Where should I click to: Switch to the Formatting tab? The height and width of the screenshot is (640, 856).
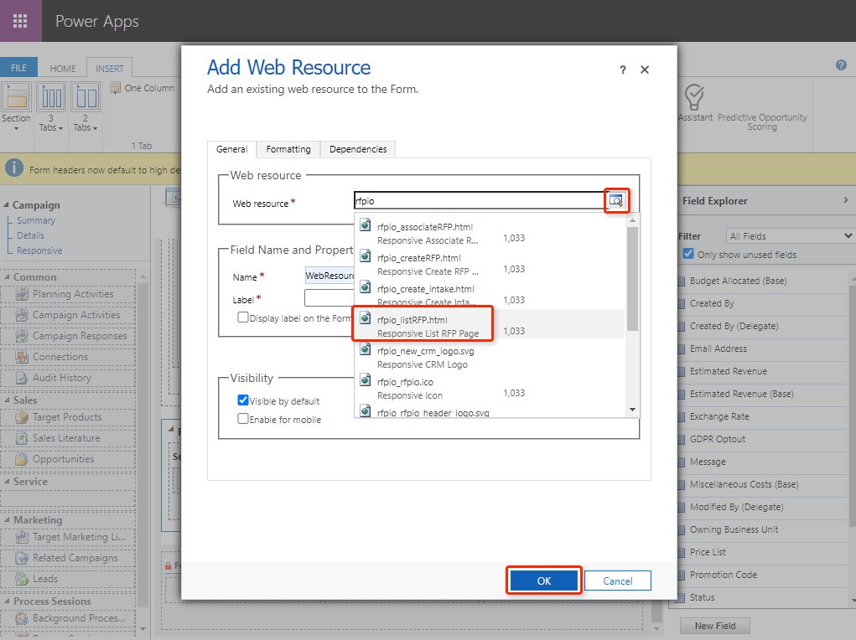coord(288,149)
